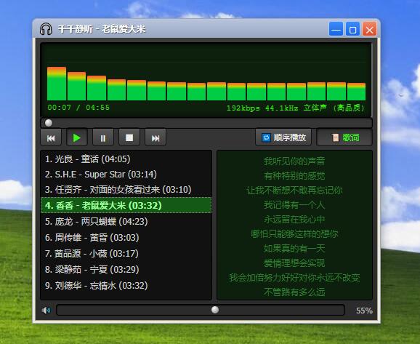The image size is (420, 344).
Task: Click lyric line 如果真的有一天
Action: click(x=294, y=249)
